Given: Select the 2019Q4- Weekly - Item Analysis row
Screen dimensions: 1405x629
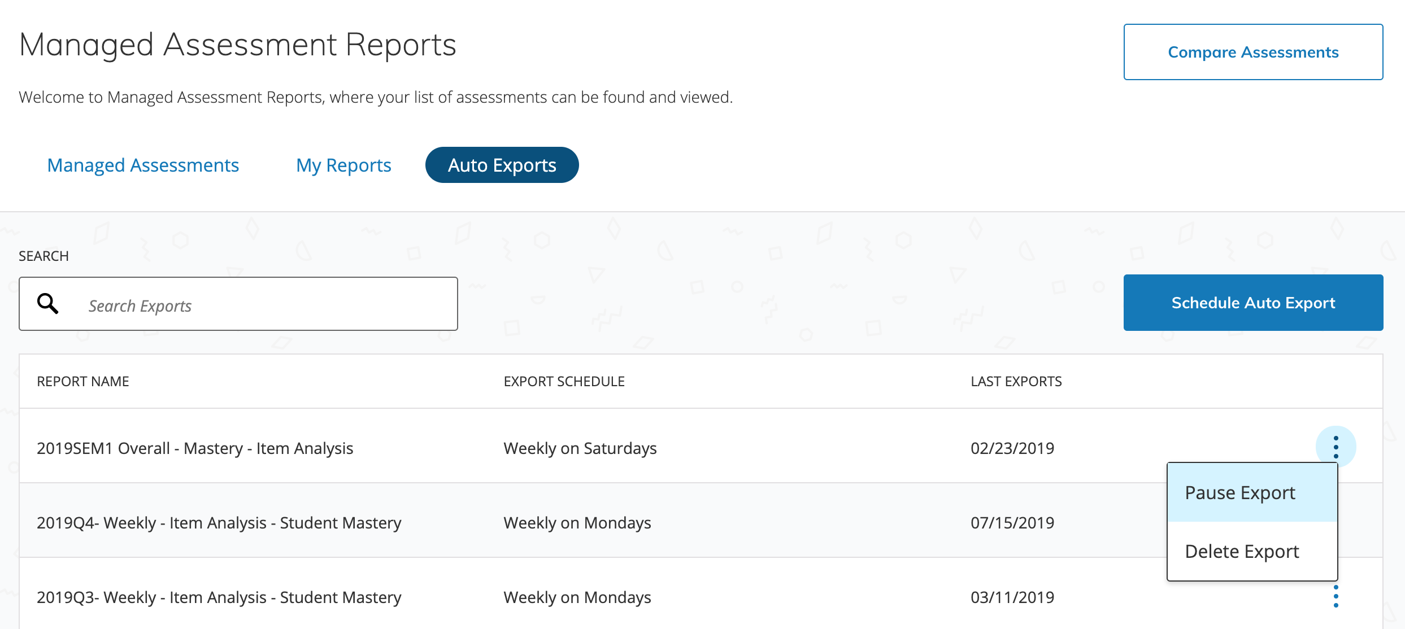Looking at the screenshot, I should coord(219,522).
